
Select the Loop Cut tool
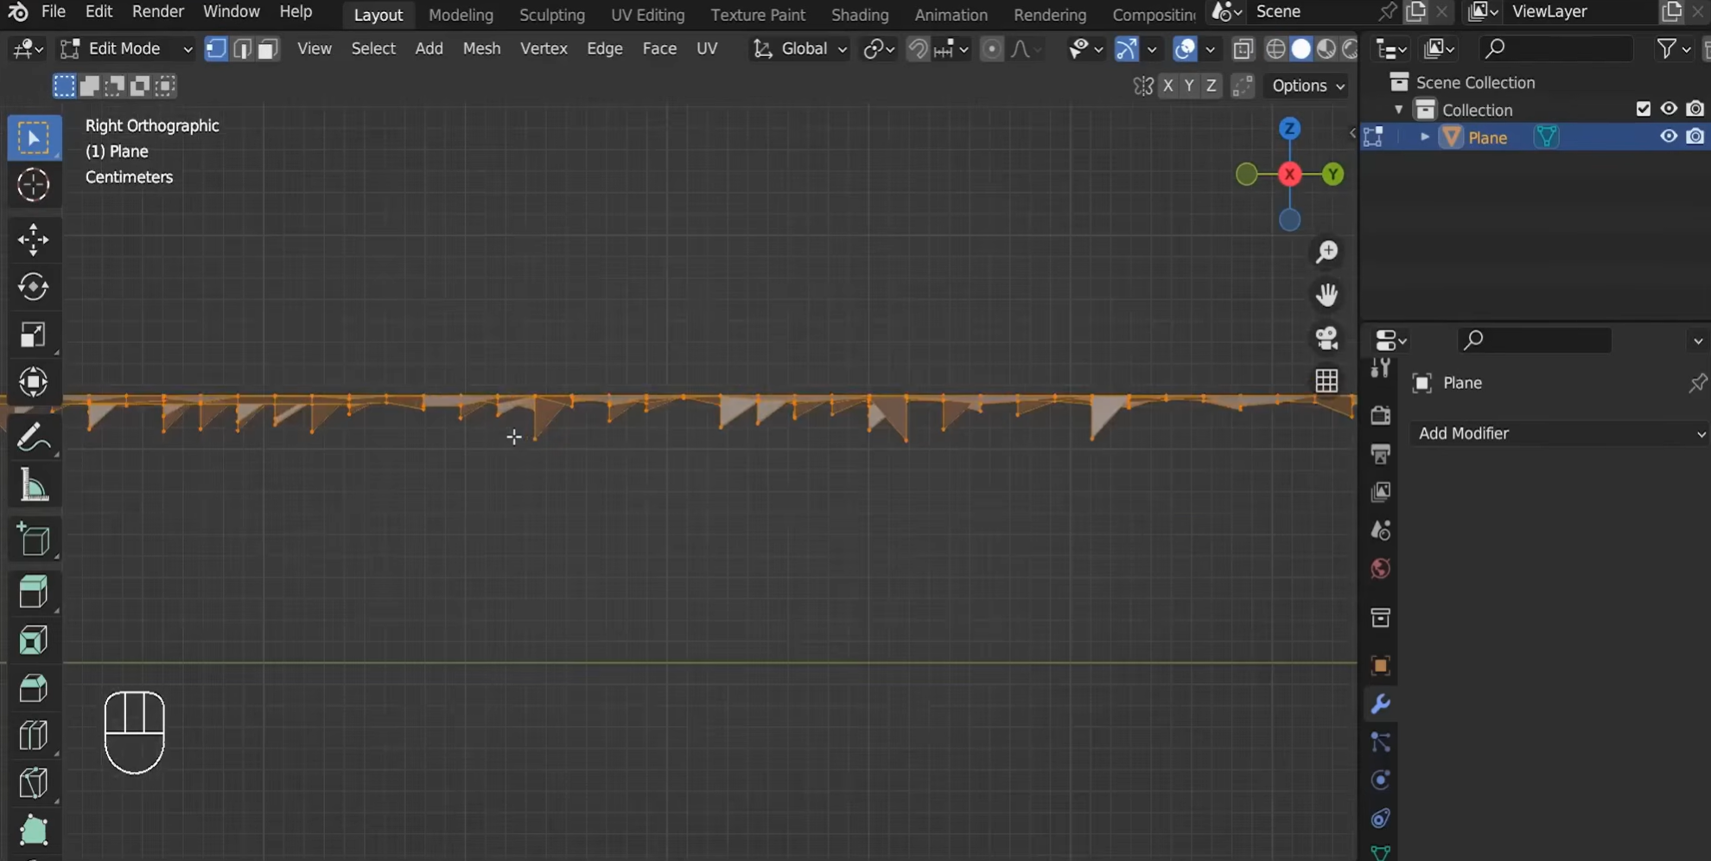[34, 736]
